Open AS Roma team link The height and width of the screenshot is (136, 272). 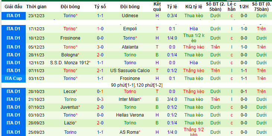pyautogui.click(x=130, y=132)
